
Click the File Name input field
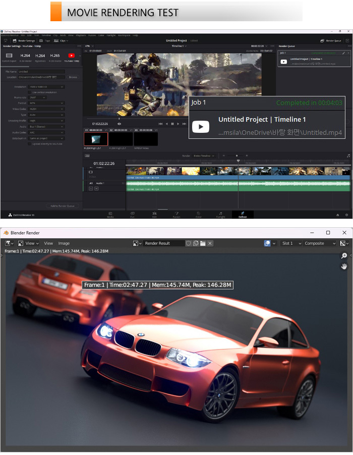point(41,71)
